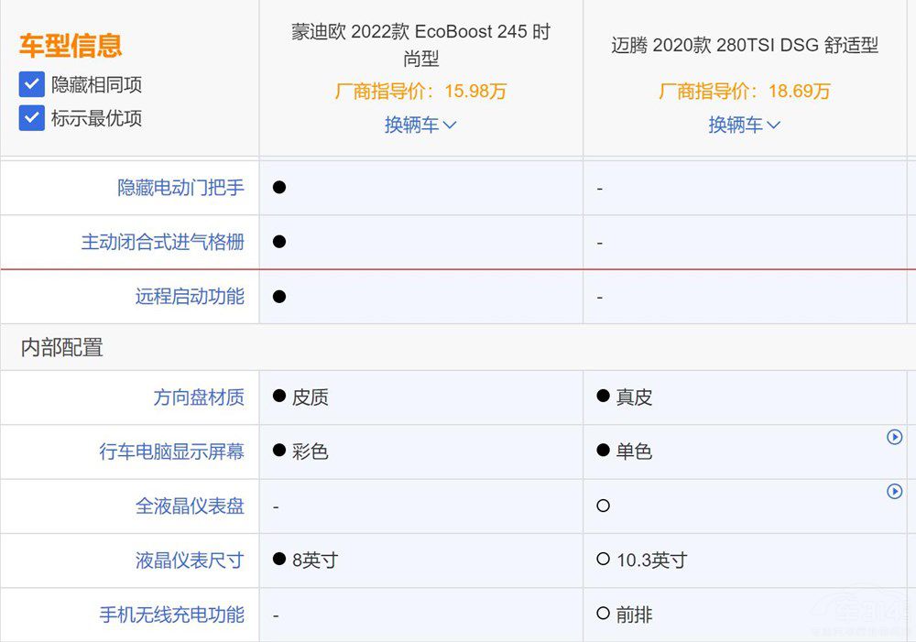Click the 隐藏电动门把手 parameter link
The height and width of the screenshot is (642, 916).
[180, 188]
